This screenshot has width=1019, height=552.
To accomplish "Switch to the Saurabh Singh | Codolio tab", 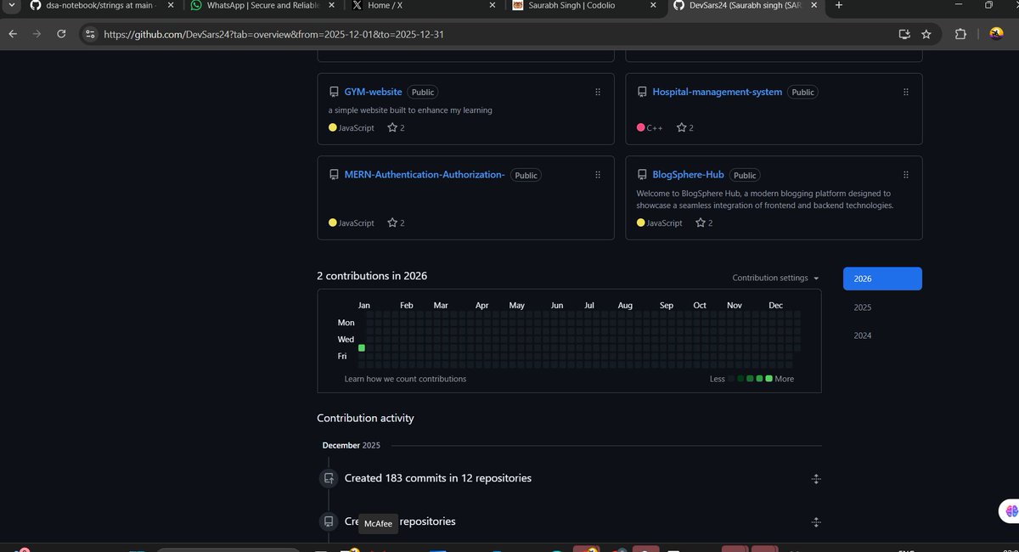I will pyautogui.click(x=574, y=5).
